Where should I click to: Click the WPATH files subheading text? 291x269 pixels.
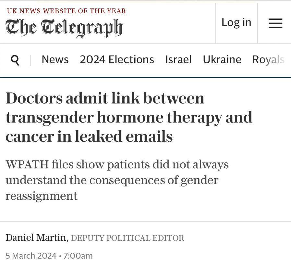(x=117, y=180)
